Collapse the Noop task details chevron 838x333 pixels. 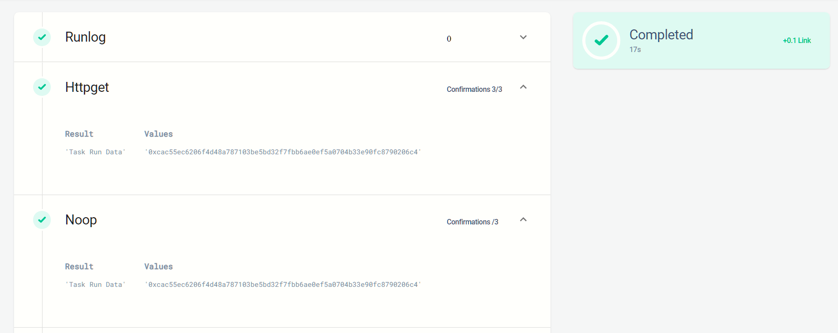[x=523, y=219]
